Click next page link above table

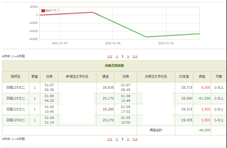128,56
